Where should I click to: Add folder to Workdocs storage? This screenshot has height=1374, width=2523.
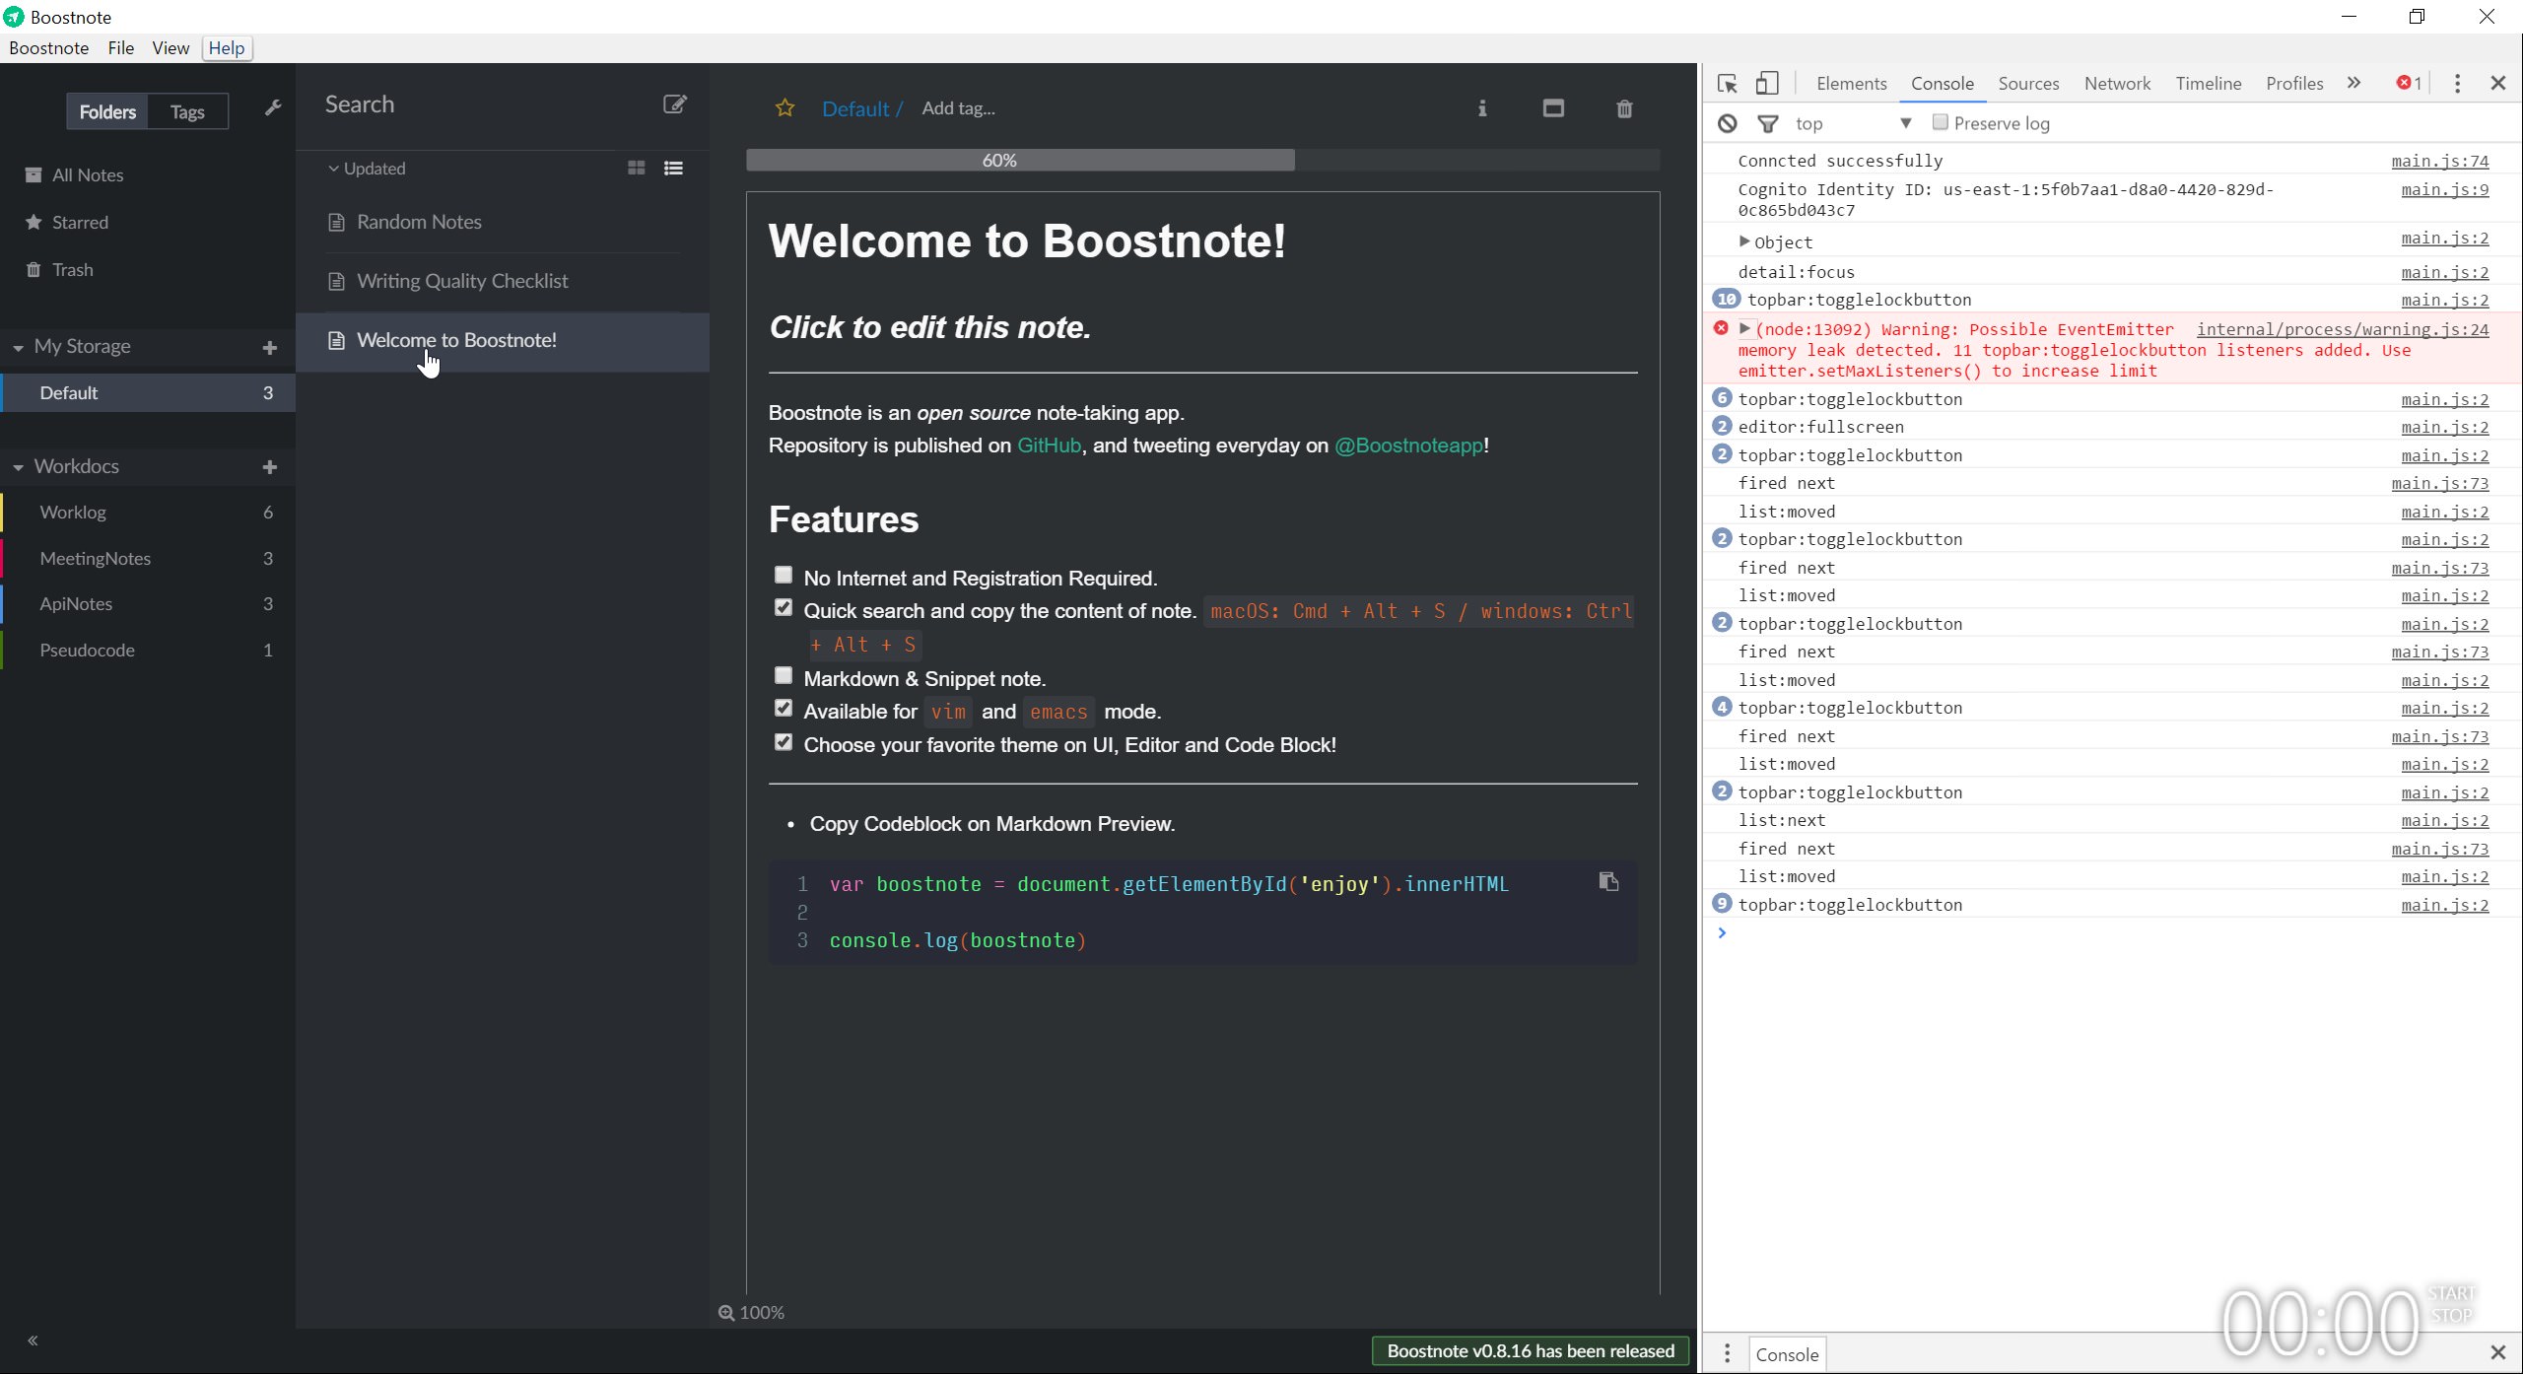pyautogui.click(x=269, y=467)
